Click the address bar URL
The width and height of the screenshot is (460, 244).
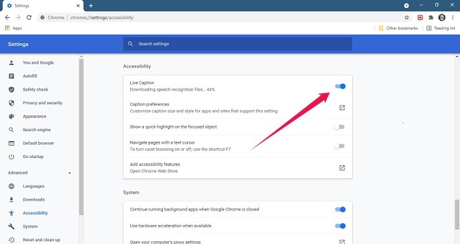click(102, 18)
